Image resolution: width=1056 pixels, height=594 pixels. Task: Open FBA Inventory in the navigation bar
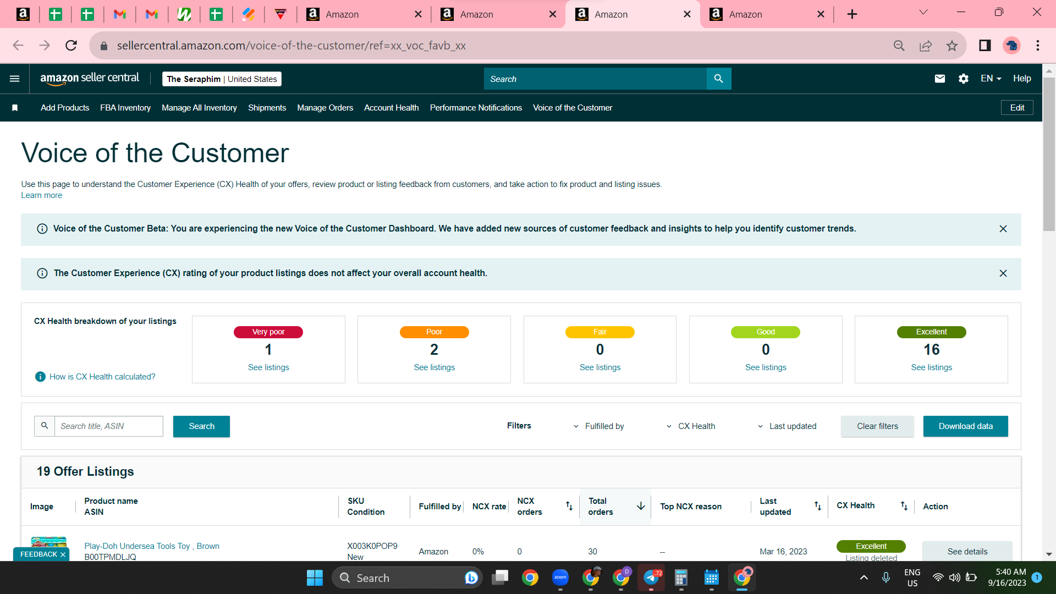point(125,108)
